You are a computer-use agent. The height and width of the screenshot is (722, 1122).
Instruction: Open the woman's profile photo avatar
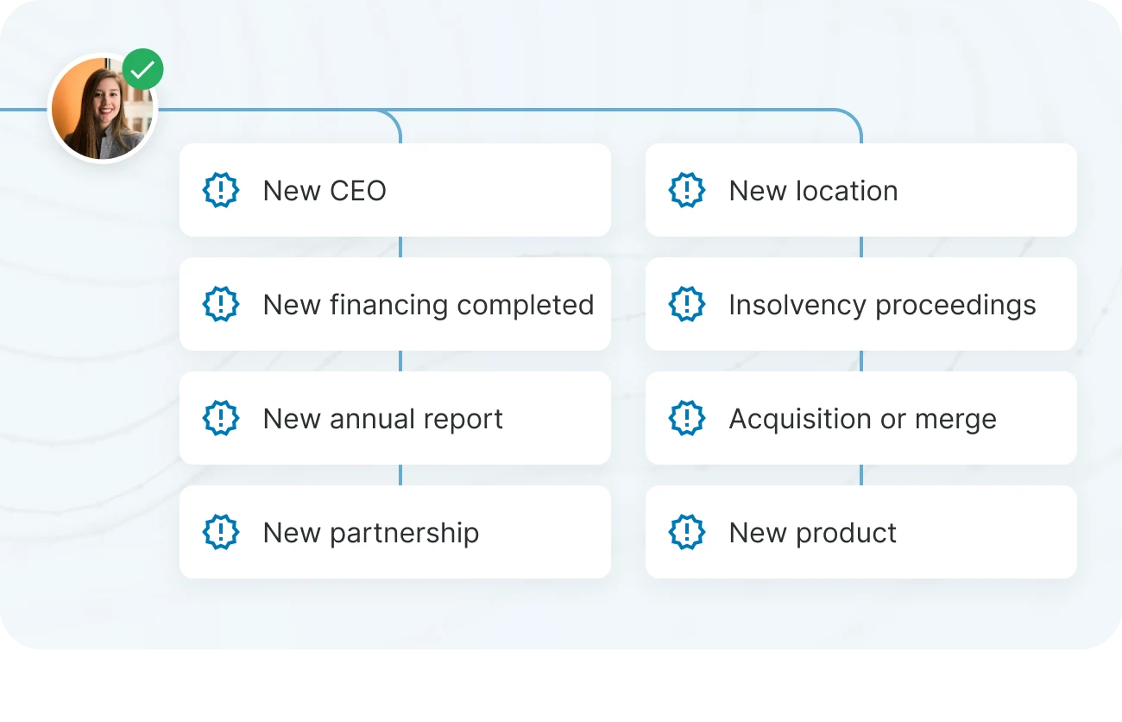[103, 108]
